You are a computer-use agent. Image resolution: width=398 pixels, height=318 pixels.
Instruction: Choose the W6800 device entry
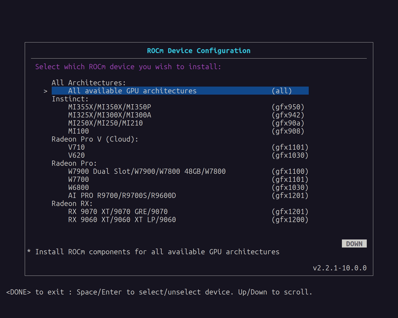188,187
